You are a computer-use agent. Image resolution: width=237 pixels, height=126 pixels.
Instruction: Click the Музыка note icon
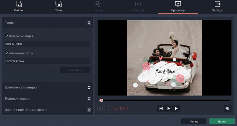[98, 4]
